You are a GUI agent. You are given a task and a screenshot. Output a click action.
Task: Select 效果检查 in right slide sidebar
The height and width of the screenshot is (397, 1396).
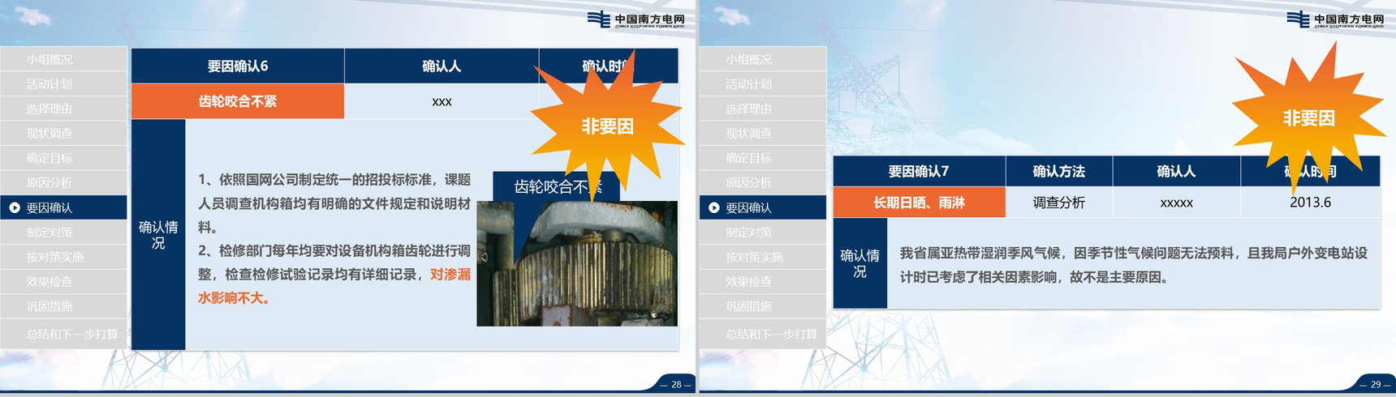pos(748,282)
